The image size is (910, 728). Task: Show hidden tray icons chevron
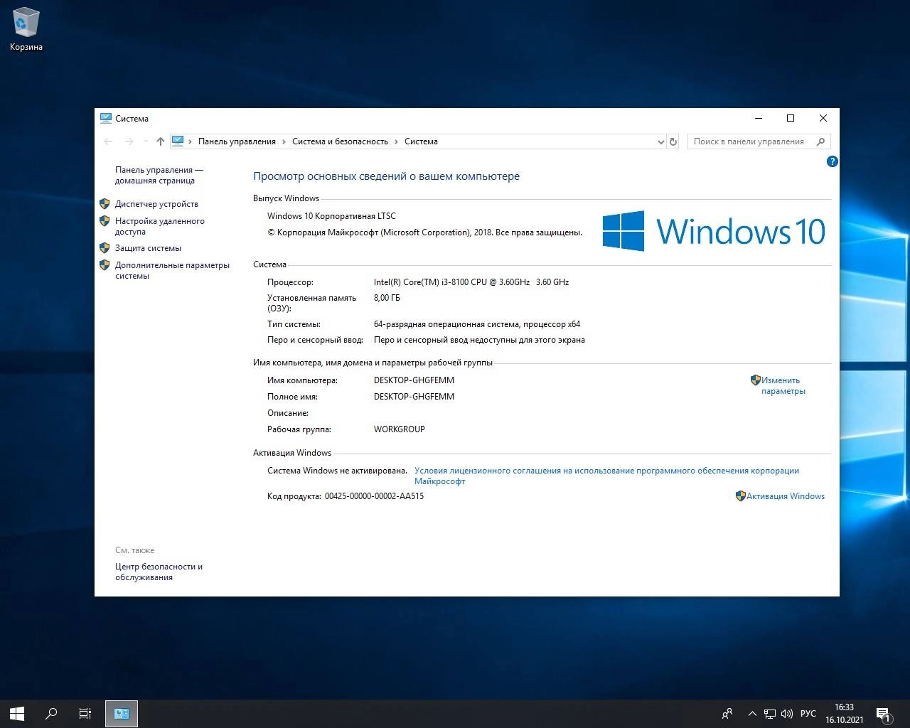tap(752, 714)
